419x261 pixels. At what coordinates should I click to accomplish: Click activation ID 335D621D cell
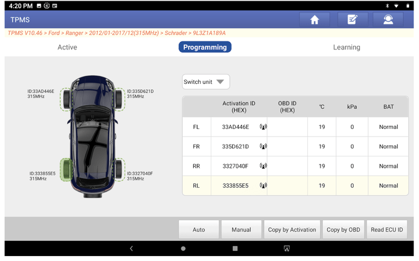point(235,146)
